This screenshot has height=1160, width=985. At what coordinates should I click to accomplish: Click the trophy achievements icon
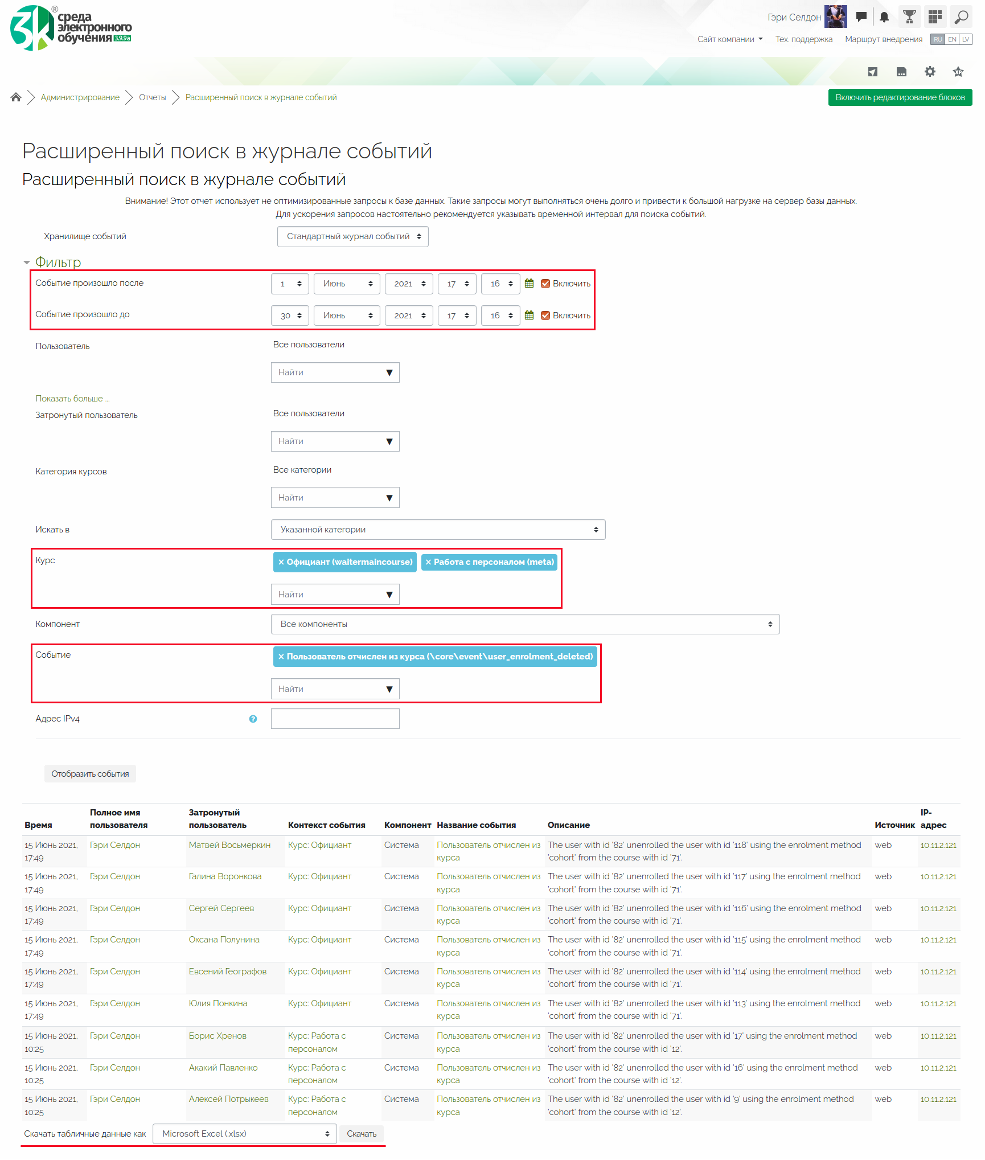coord(909,17)
